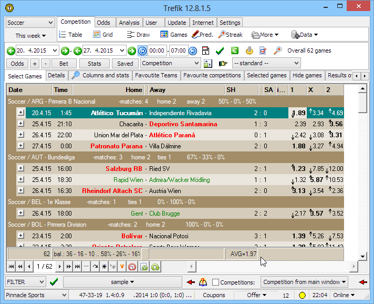Expand the Atlético Tucumán match row

coord(20,113)
